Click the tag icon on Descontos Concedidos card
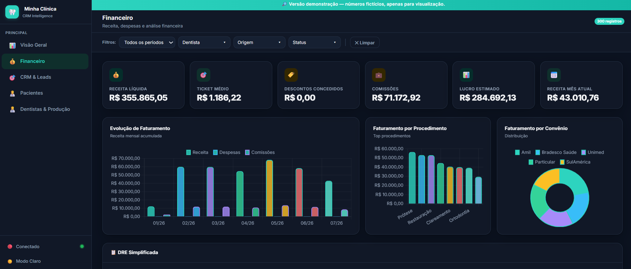631x269 pixels. [x=291, y=75]
